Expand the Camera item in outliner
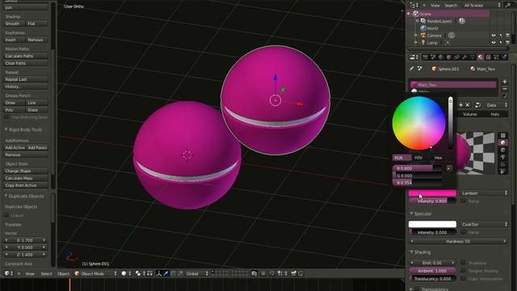517x291 pixels. click(x=416, y=36)
